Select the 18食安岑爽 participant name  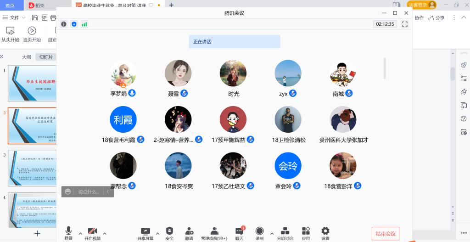(179, 186)
